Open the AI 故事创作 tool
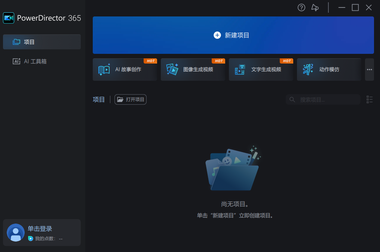This screenshot has height=252, width=380. 125,70
